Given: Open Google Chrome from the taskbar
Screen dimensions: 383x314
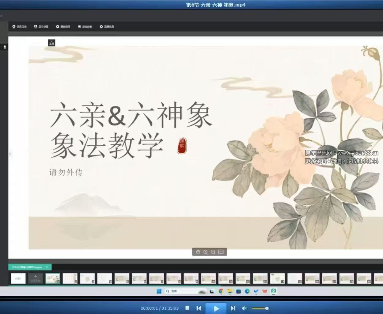Looking at the screenshot, I should coord(221,291).
